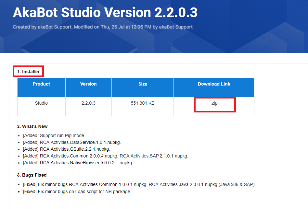This screenshot has height=209, width=308.
Task: Click the 'Load script for NB package' line
Action: click(x=76, y=192)
